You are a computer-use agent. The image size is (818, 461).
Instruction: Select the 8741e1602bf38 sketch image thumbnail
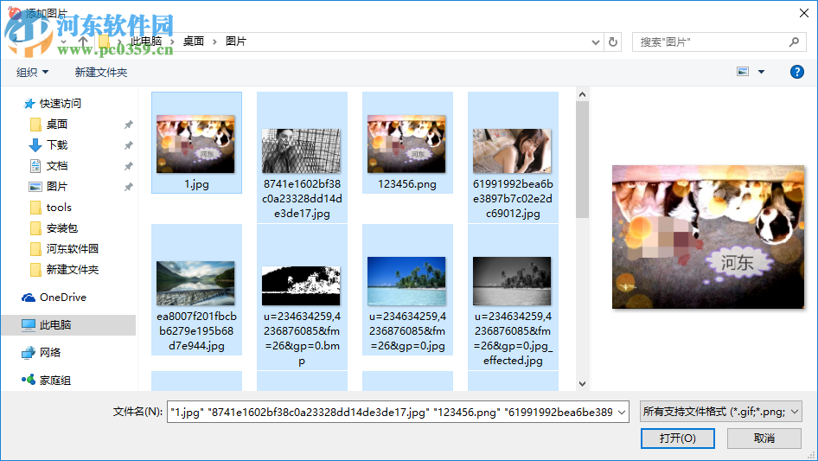point(301,150)
